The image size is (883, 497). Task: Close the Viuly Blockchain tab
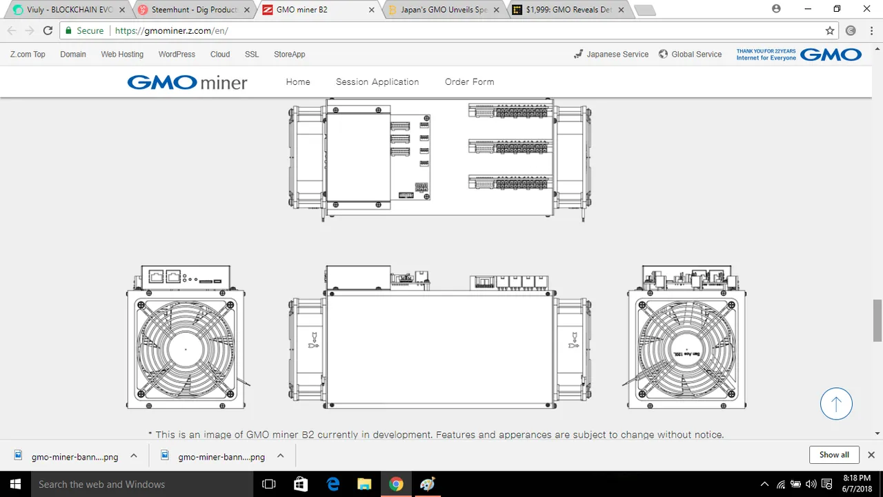(121, 10)
